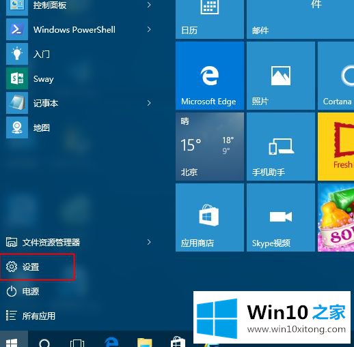The height and width of the screenshot is (347, 354).
Task: Open the 日历 calendar tile
Action: (210, 19)
